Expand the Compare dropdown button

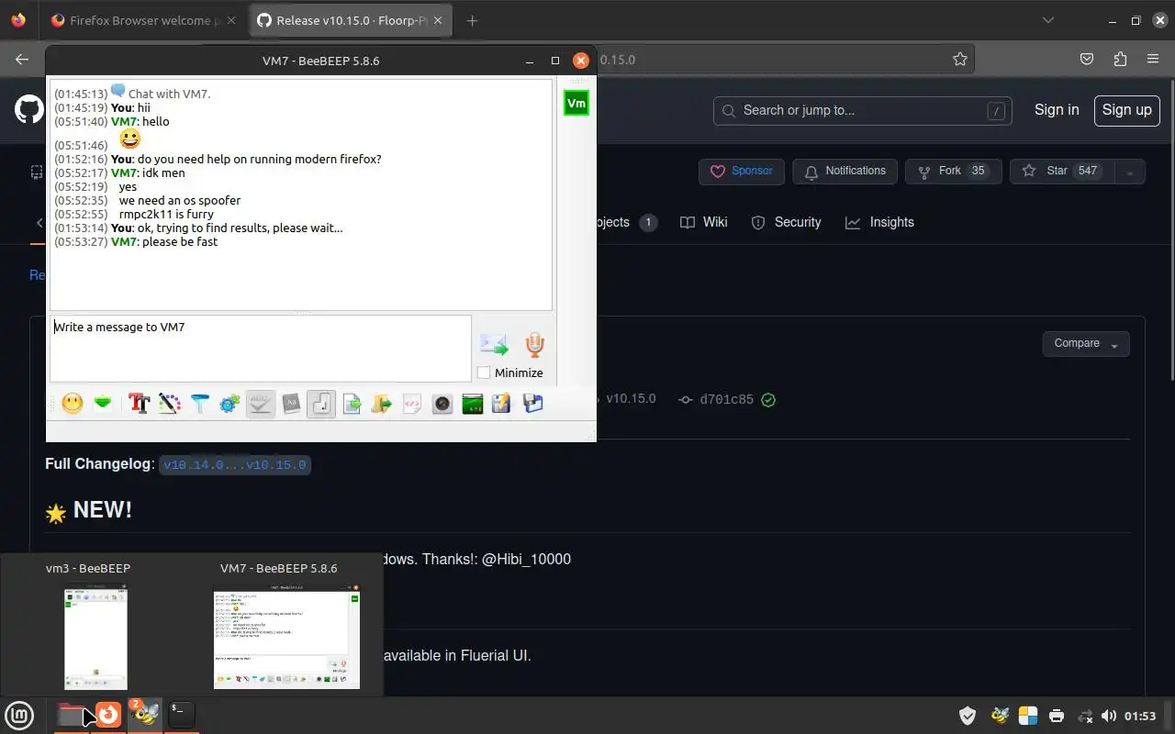pyautogui.click(x=1086, y=344)
